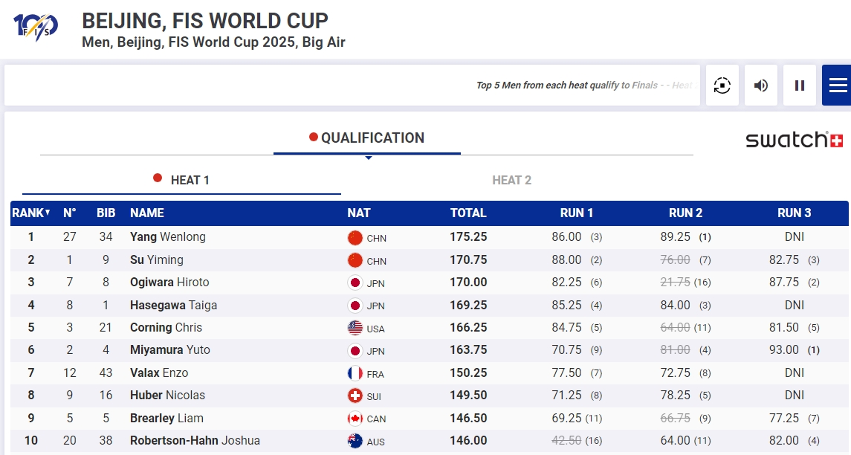Click the TOTAL column header
The image size is (851, 455).
click(468, 213)
